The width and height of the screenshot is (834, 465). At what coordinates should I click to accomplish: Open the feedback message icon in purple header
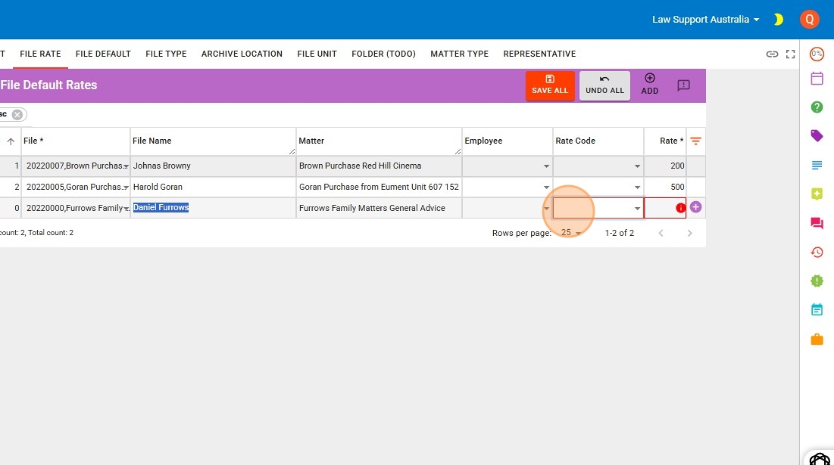683,85
